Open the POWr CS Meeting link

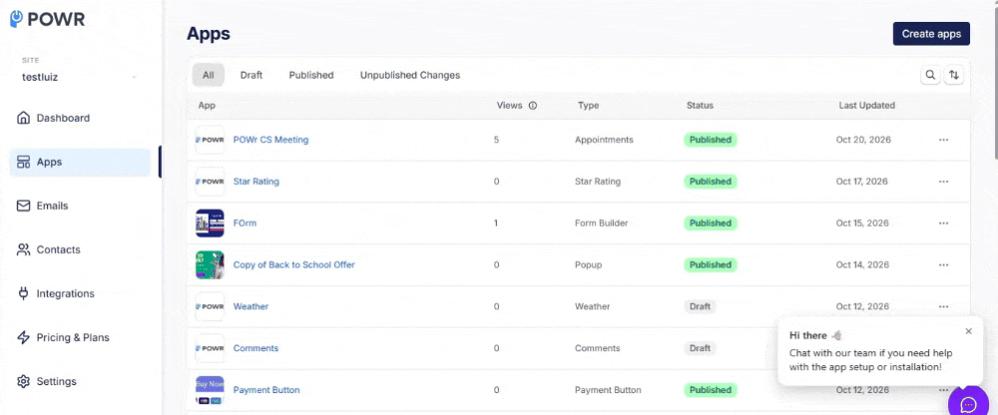point(271,140)
